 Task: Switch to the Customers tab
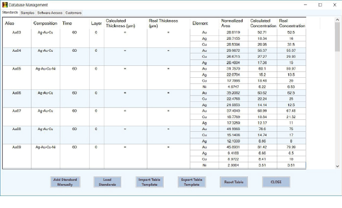coord(74,13)
